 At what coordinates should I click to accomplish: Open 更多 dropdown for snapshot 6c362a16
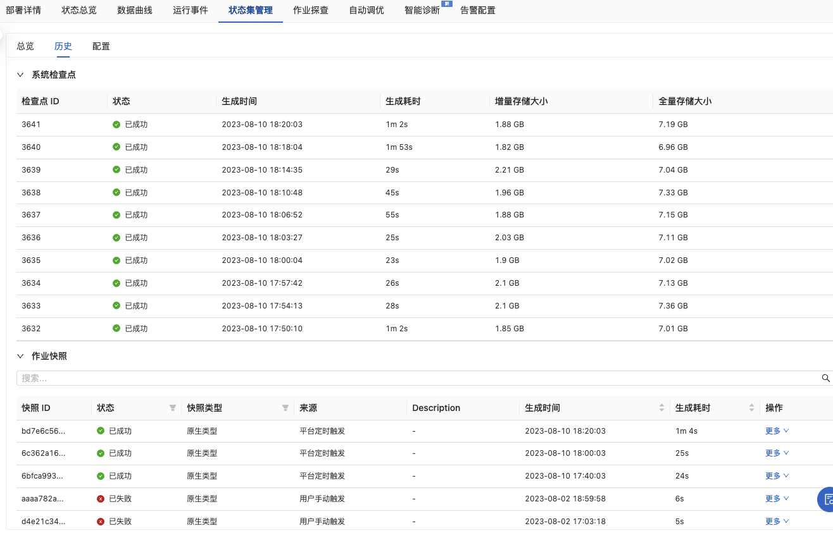tap(777, 453)
